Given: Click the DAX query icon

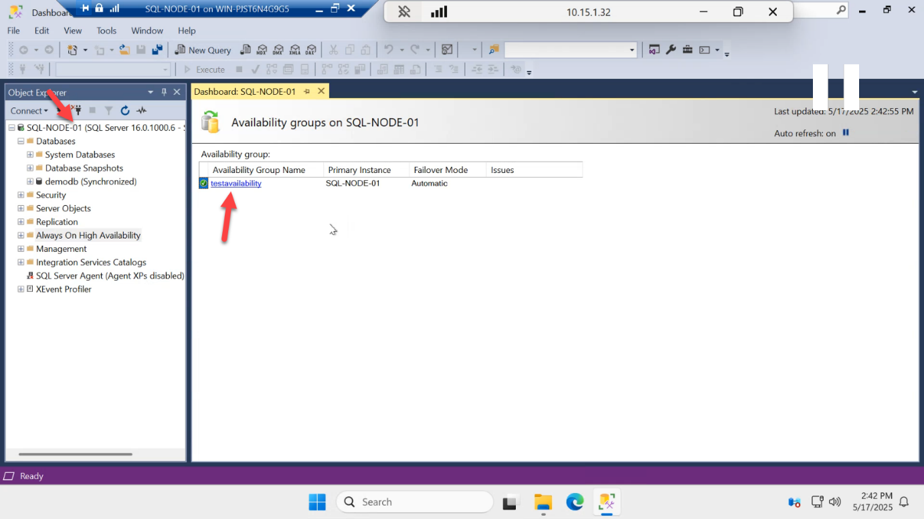Looking at the screenshot, I should (310, 50).
